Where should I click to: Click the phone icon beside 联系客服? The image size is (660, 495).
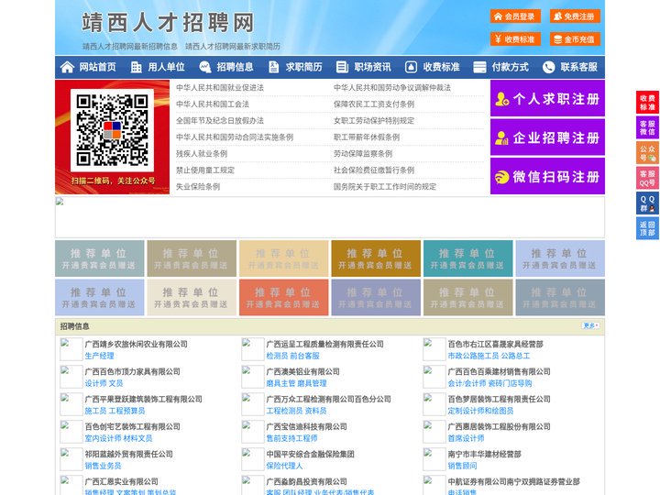click(x=548, y=67)
